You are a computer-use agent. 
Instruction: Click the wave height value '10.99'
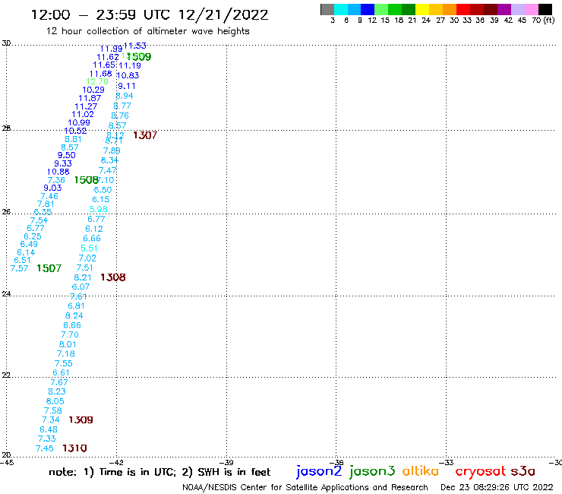pos(79,122)
